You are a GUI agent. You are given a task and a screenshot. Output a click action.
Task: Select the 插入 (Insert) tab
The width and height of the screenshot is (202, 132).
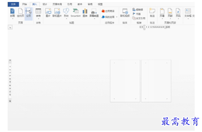click(x=35, y=4)
